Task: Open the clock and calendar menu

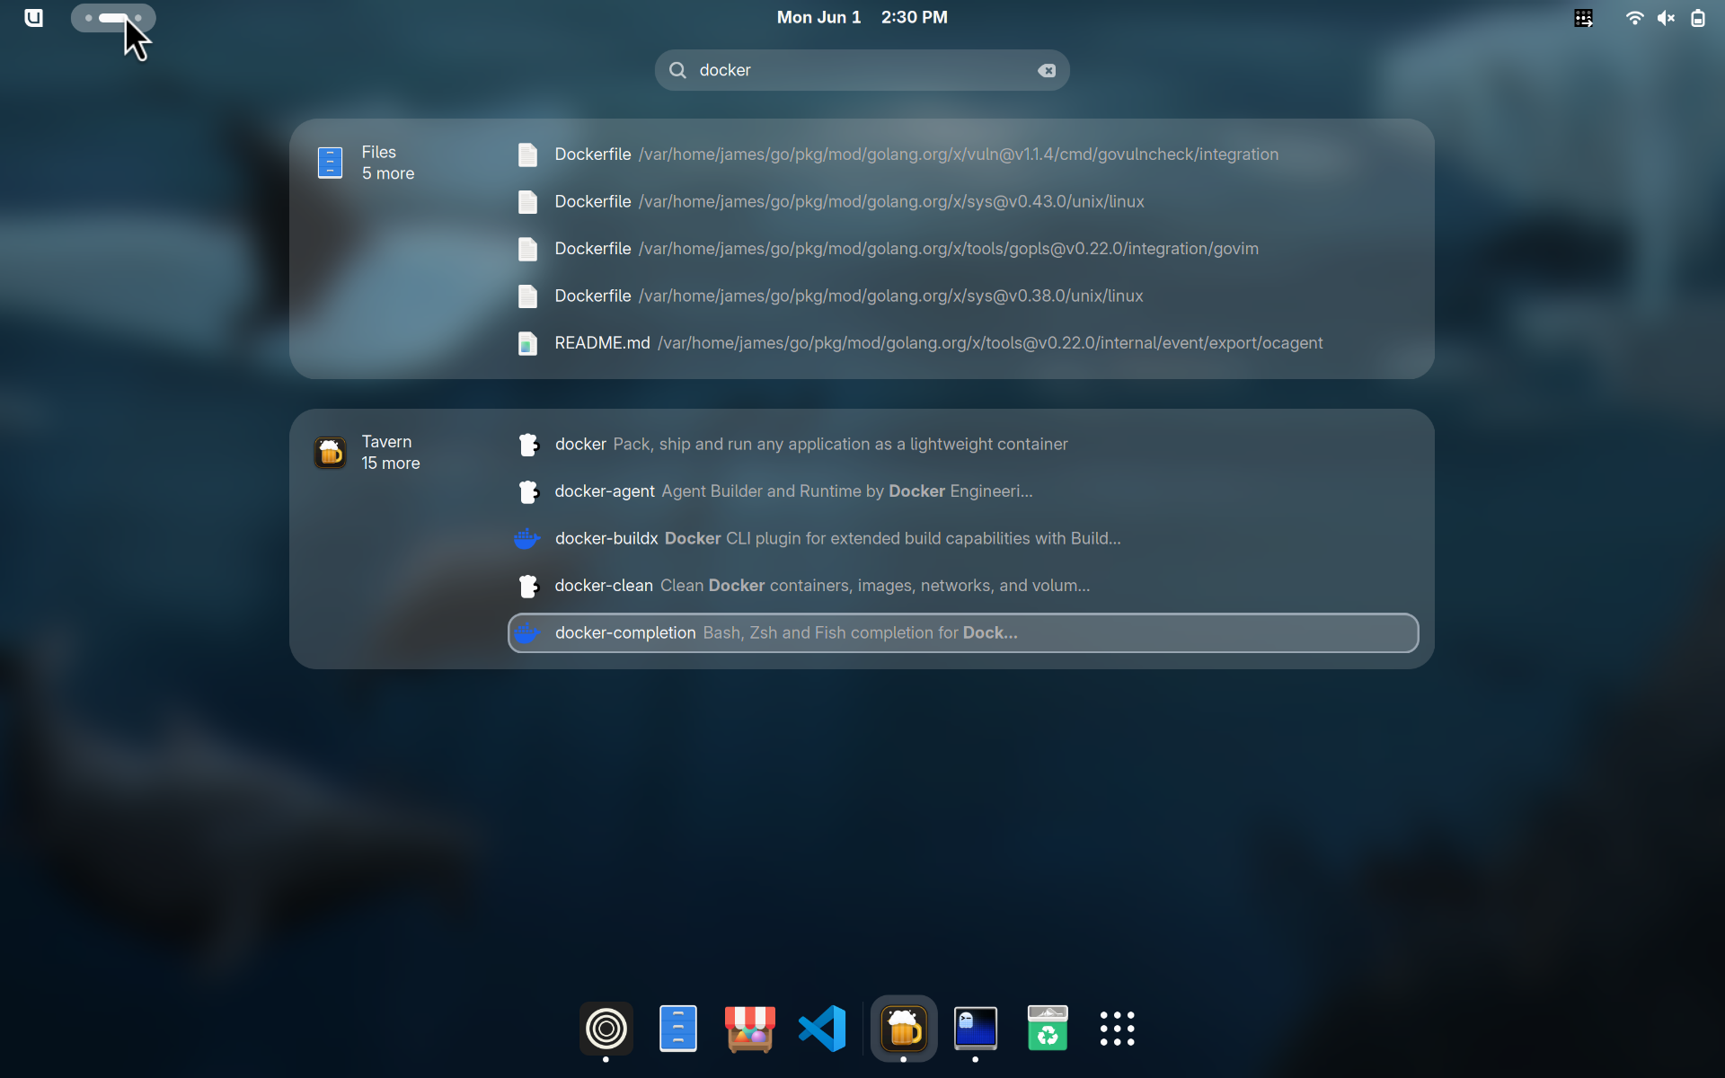Action: (862, 17)
